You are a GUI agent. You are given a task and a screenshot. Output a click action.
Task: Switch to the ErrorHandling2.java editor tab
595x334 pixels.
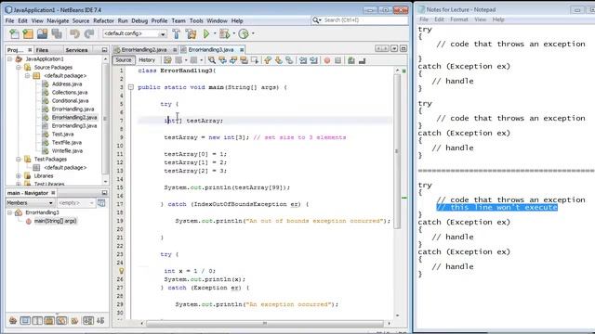tap(144, 49)
